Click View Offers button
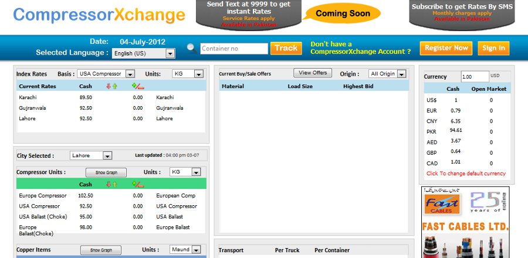The height and width of the screenshot is (258, 528). (x=313, y=73)
